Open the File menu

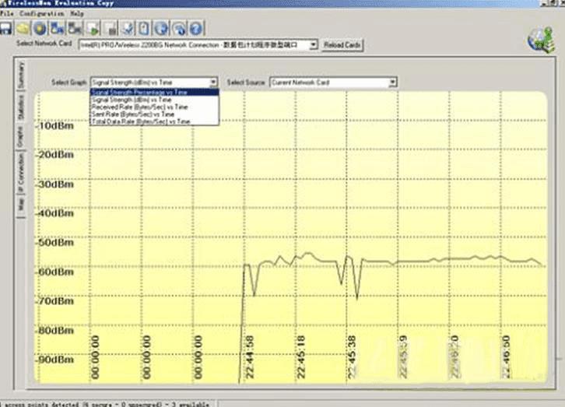(6, 14)
